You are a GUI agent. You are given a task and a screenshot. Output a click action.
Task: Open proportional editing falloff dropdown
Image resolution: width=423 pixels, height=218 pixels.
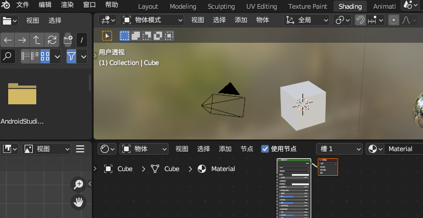coord(409,20)
